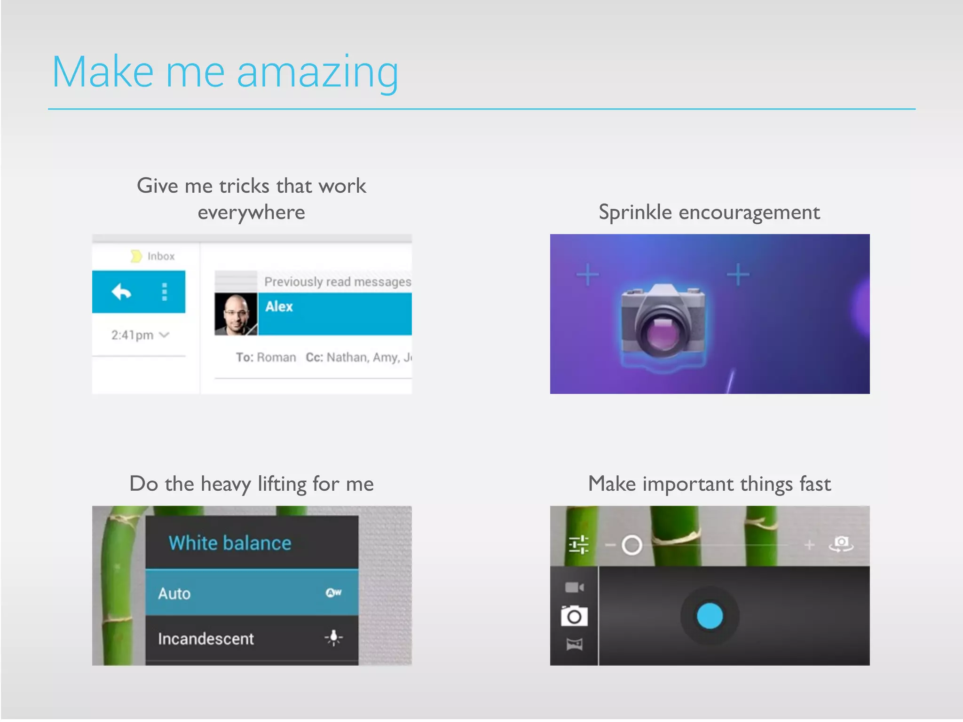The image size is (963, 722).
Task: Open the three-dot overflow menu
Action: [x=164, y=292]
